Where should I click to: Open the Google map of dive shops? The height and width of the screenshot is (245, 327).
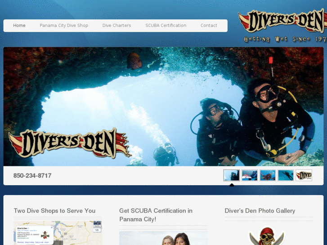pos(58,233)
